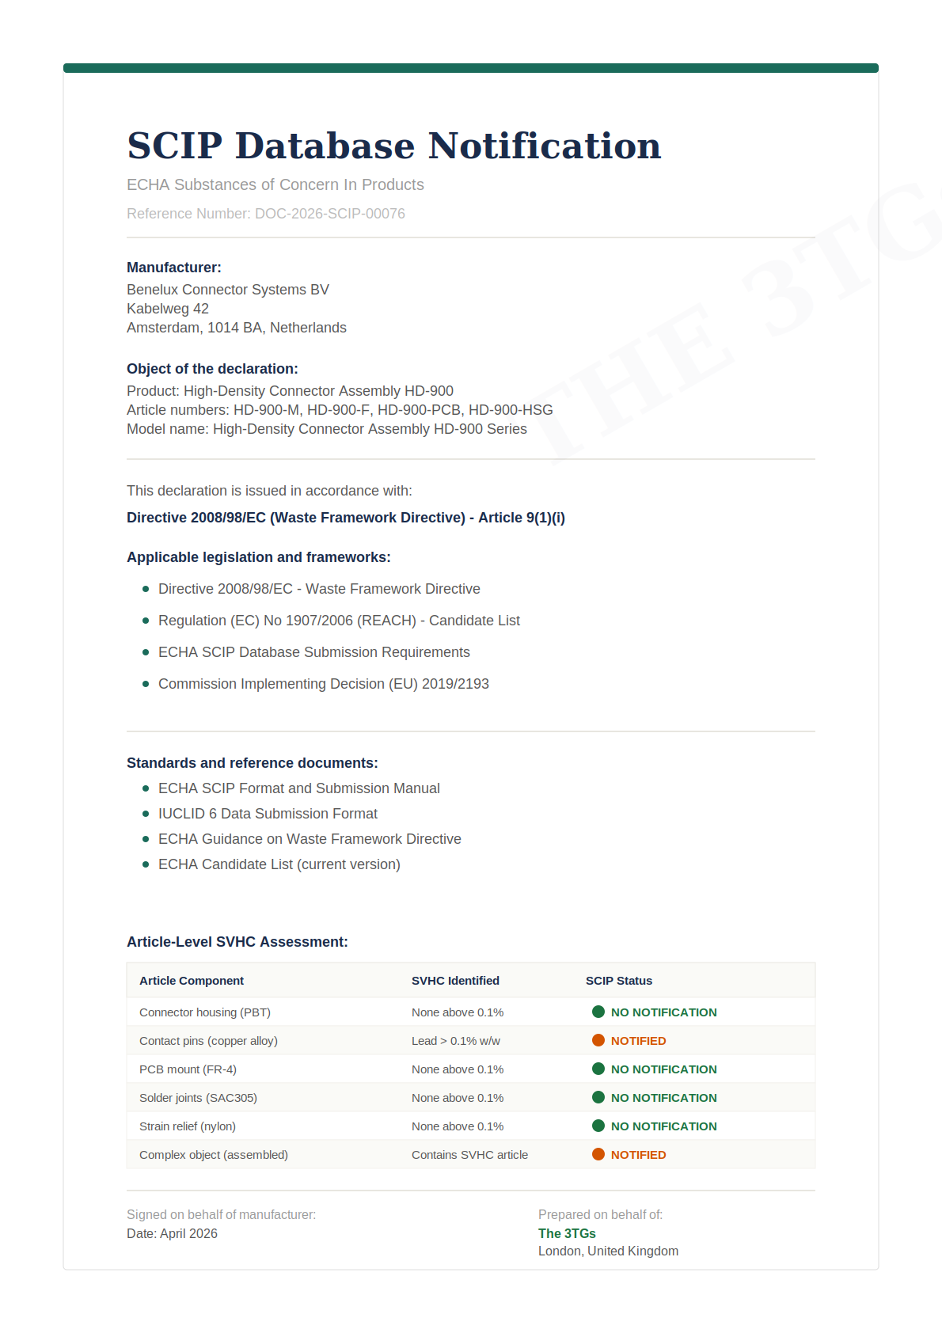Click the reference number DOC-2026-SCIP-00076

coord(330,214)
